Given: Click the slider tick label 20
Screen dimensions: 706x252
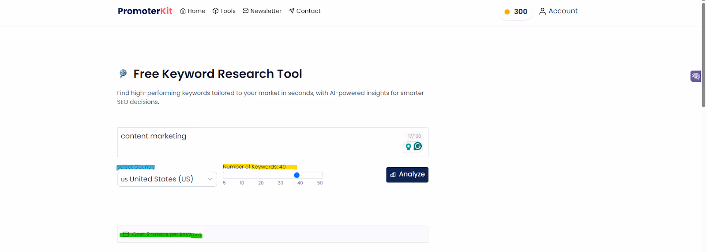Looking at the screenshot, I should 261,183.
